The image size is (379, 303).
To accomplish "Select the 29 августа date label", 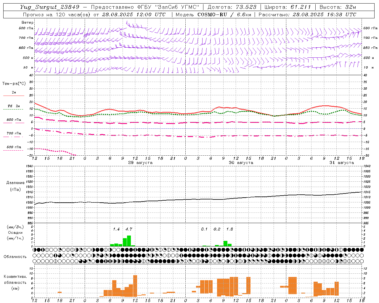I will [140, 163].
